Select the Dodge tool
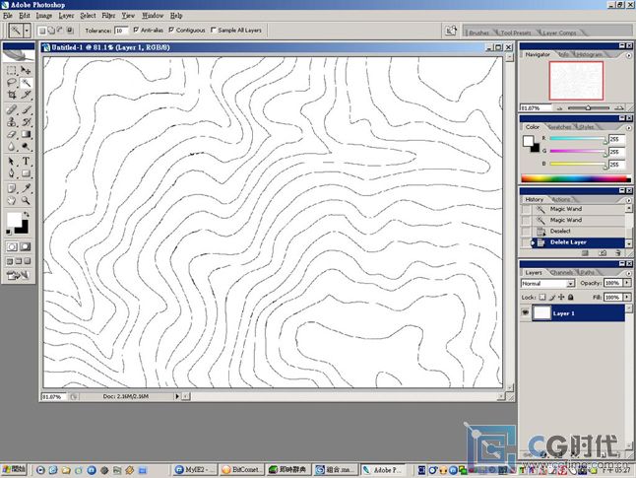 click(x=26, y=146)
